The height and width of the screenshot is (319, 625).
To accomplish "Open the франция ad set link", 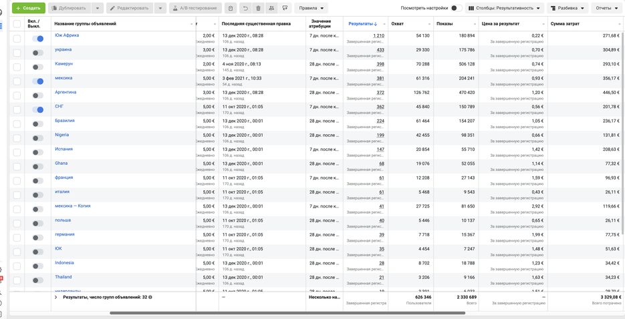I will [64, 178].
